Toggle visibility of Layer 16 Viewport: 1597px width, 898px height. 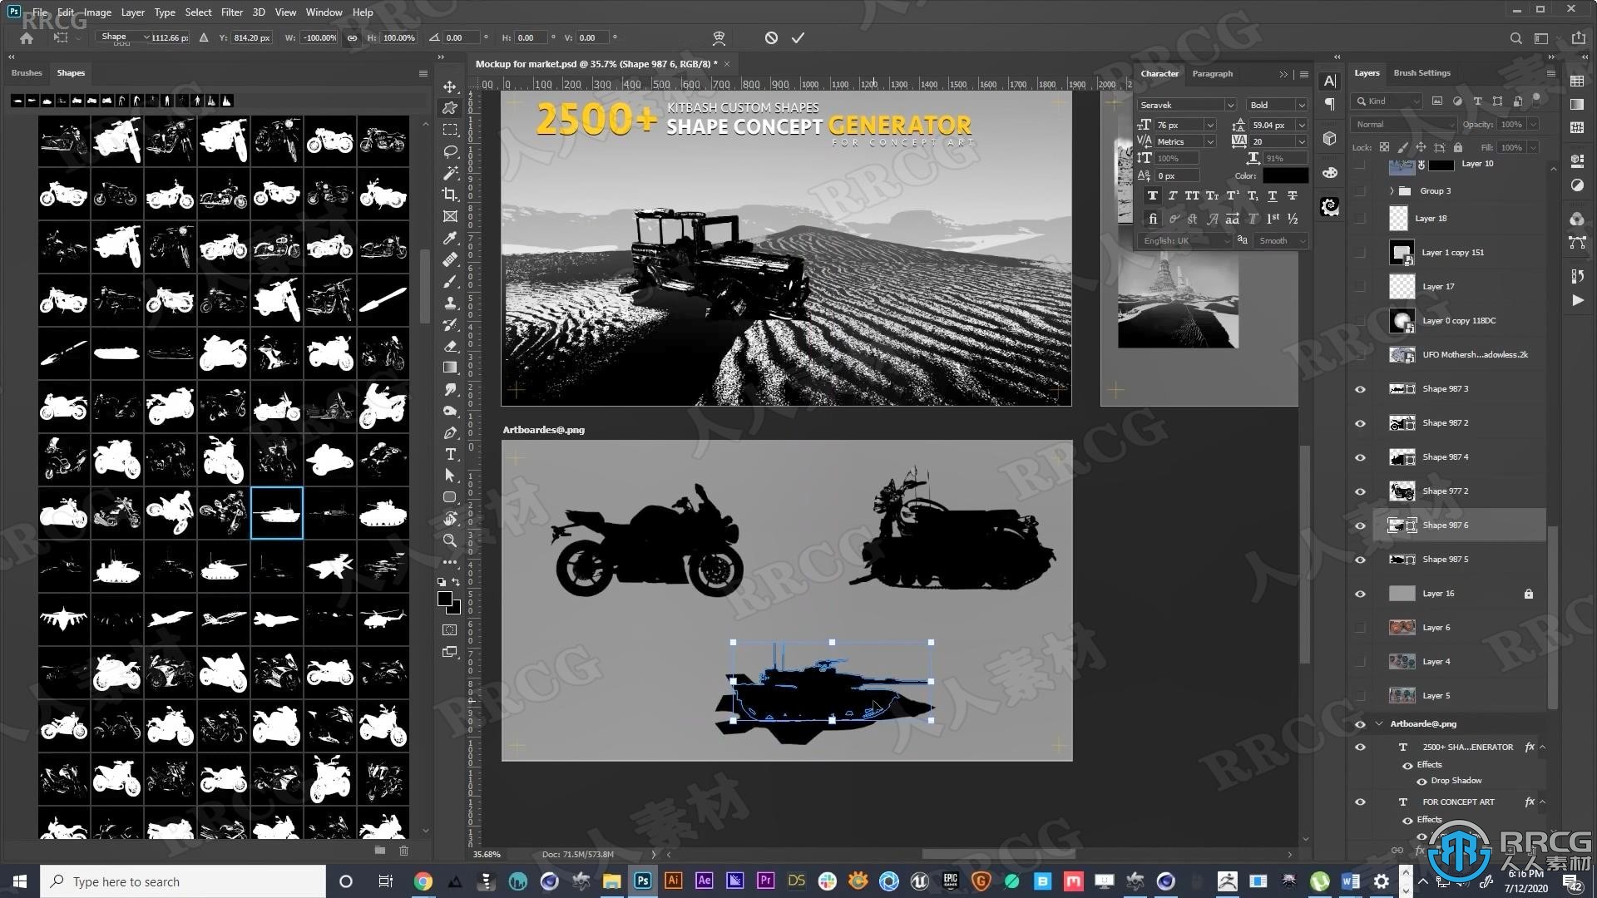point(1360,594)
